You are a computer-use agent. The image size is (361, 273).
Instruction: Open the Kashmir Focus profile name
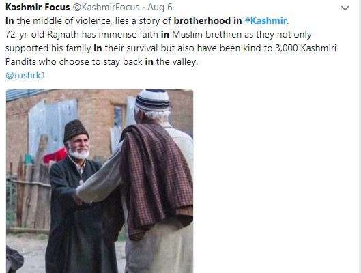tap(38, 7)
